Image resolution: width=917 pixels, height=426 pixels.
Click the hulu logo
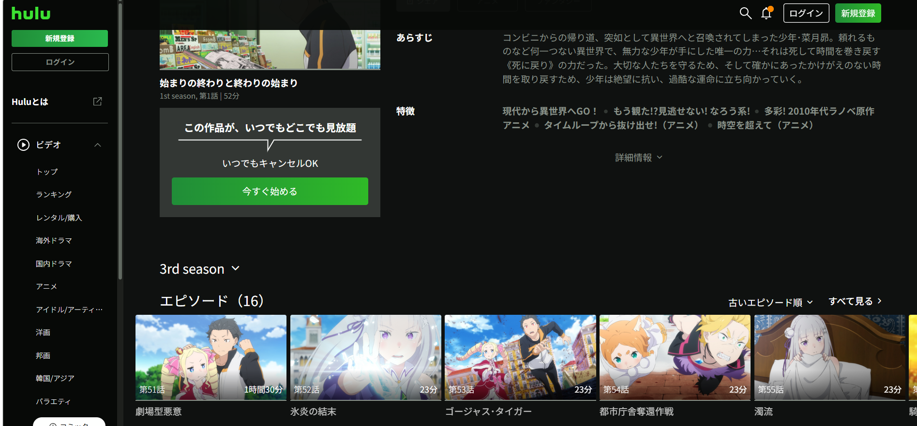click(x=31, y=14)
